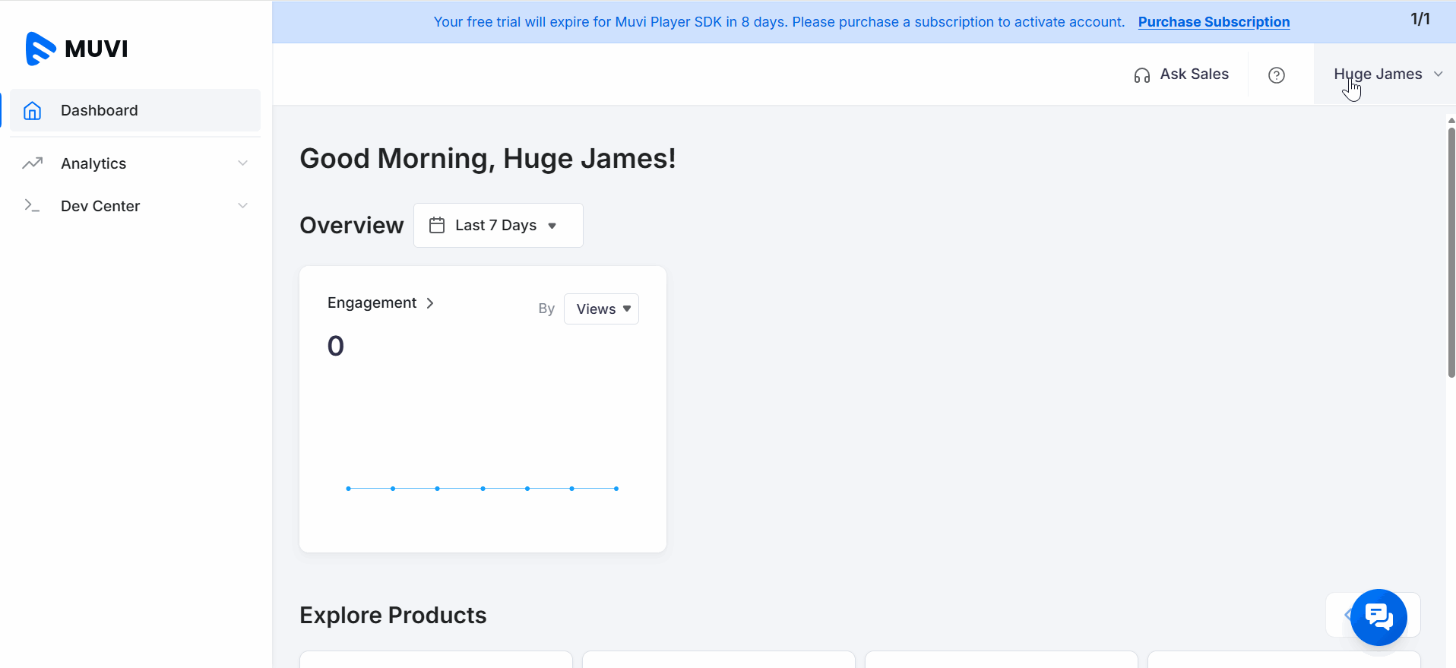Click the Muvi logo
1456x668 pixels.
click(77, 49)
